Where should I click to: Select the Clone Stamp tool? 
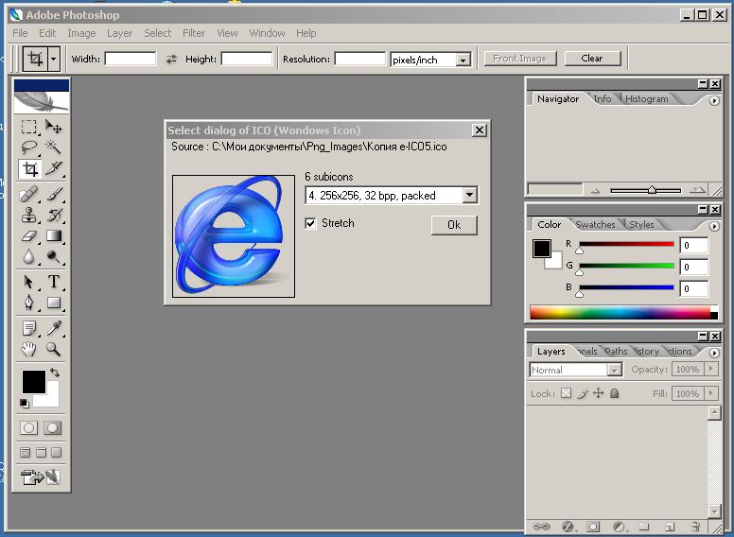coord(29,215)
